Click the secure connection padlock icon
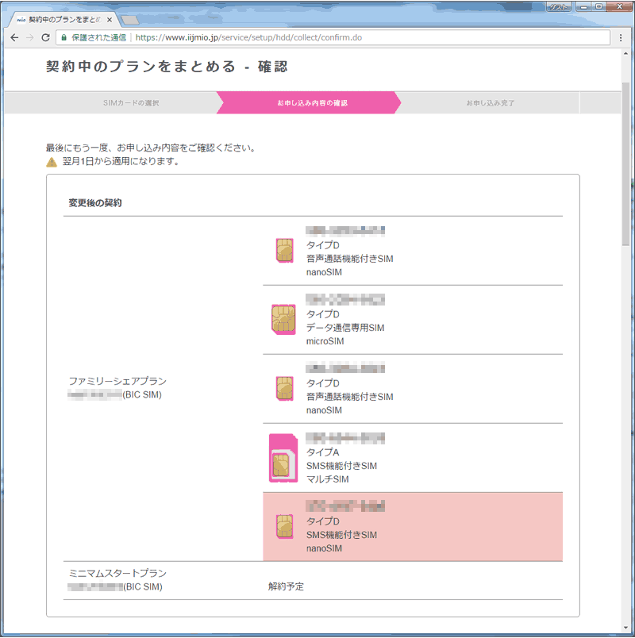Viewport: 635px width, 638px height. tap(64, 37)
